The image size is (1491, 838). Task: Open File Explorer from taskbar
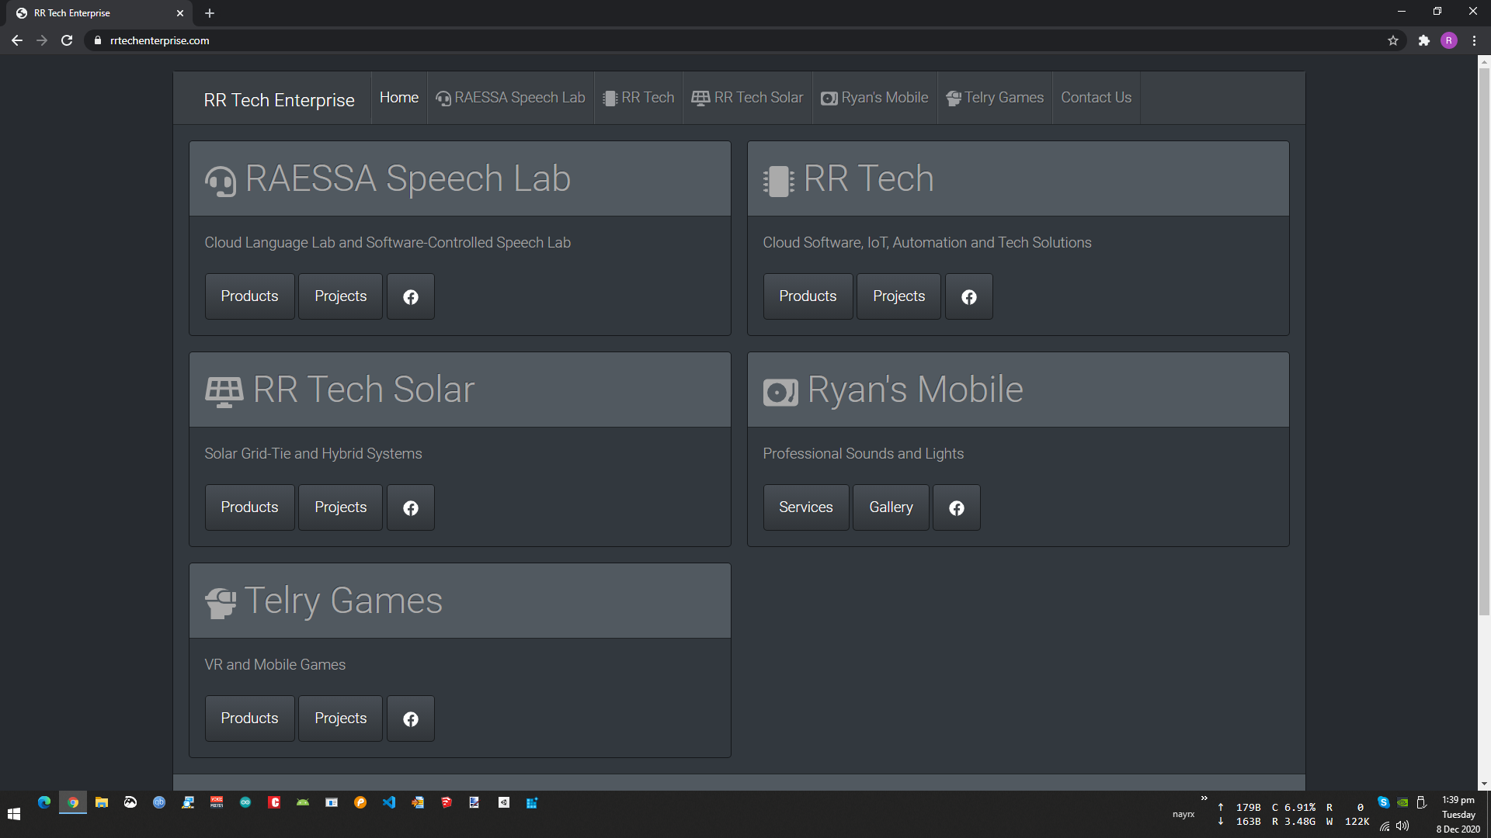102,802
